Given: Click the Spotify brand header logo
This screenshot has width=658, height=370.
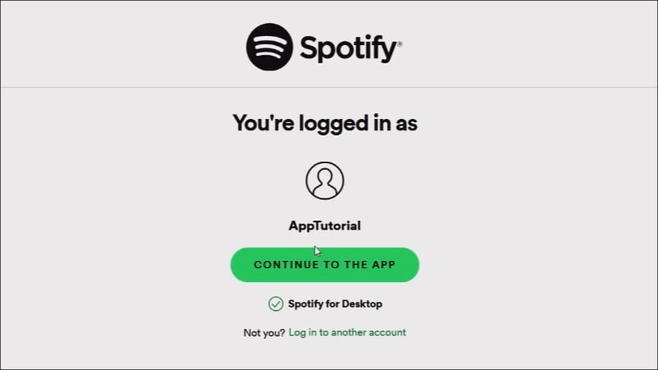Looking at the screenshot, I should (324, 47).
